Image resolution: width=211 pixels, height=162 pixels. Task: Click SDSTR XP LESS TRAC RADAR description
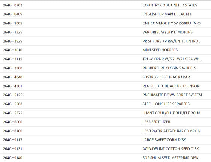pyautogui.click(x=166, y=77)
